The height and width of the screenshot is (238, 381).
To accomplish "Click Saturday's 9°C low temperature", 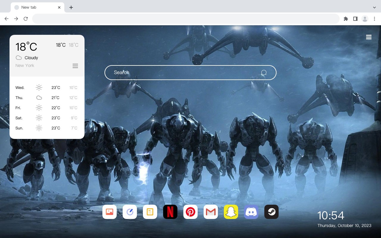I will click(74, 118).
